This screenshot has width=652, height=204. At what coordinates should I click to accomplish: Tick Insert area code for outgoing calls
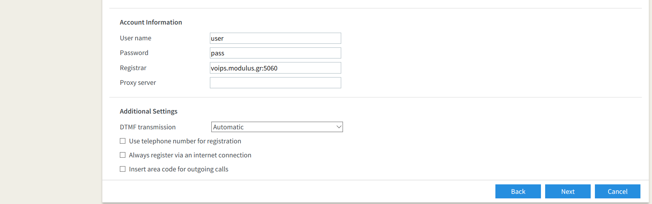pyautogui.click(x=123, y=169)
